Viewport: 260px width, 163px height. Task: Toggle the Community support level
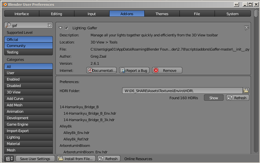click(29, 46)
